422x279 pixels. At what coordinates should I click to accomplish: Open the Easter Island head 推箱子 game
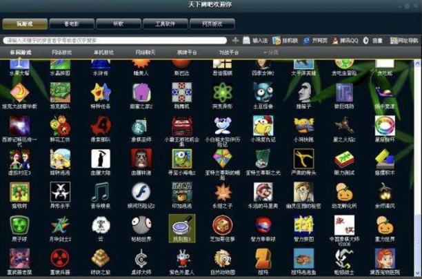[x=304, y=93]
